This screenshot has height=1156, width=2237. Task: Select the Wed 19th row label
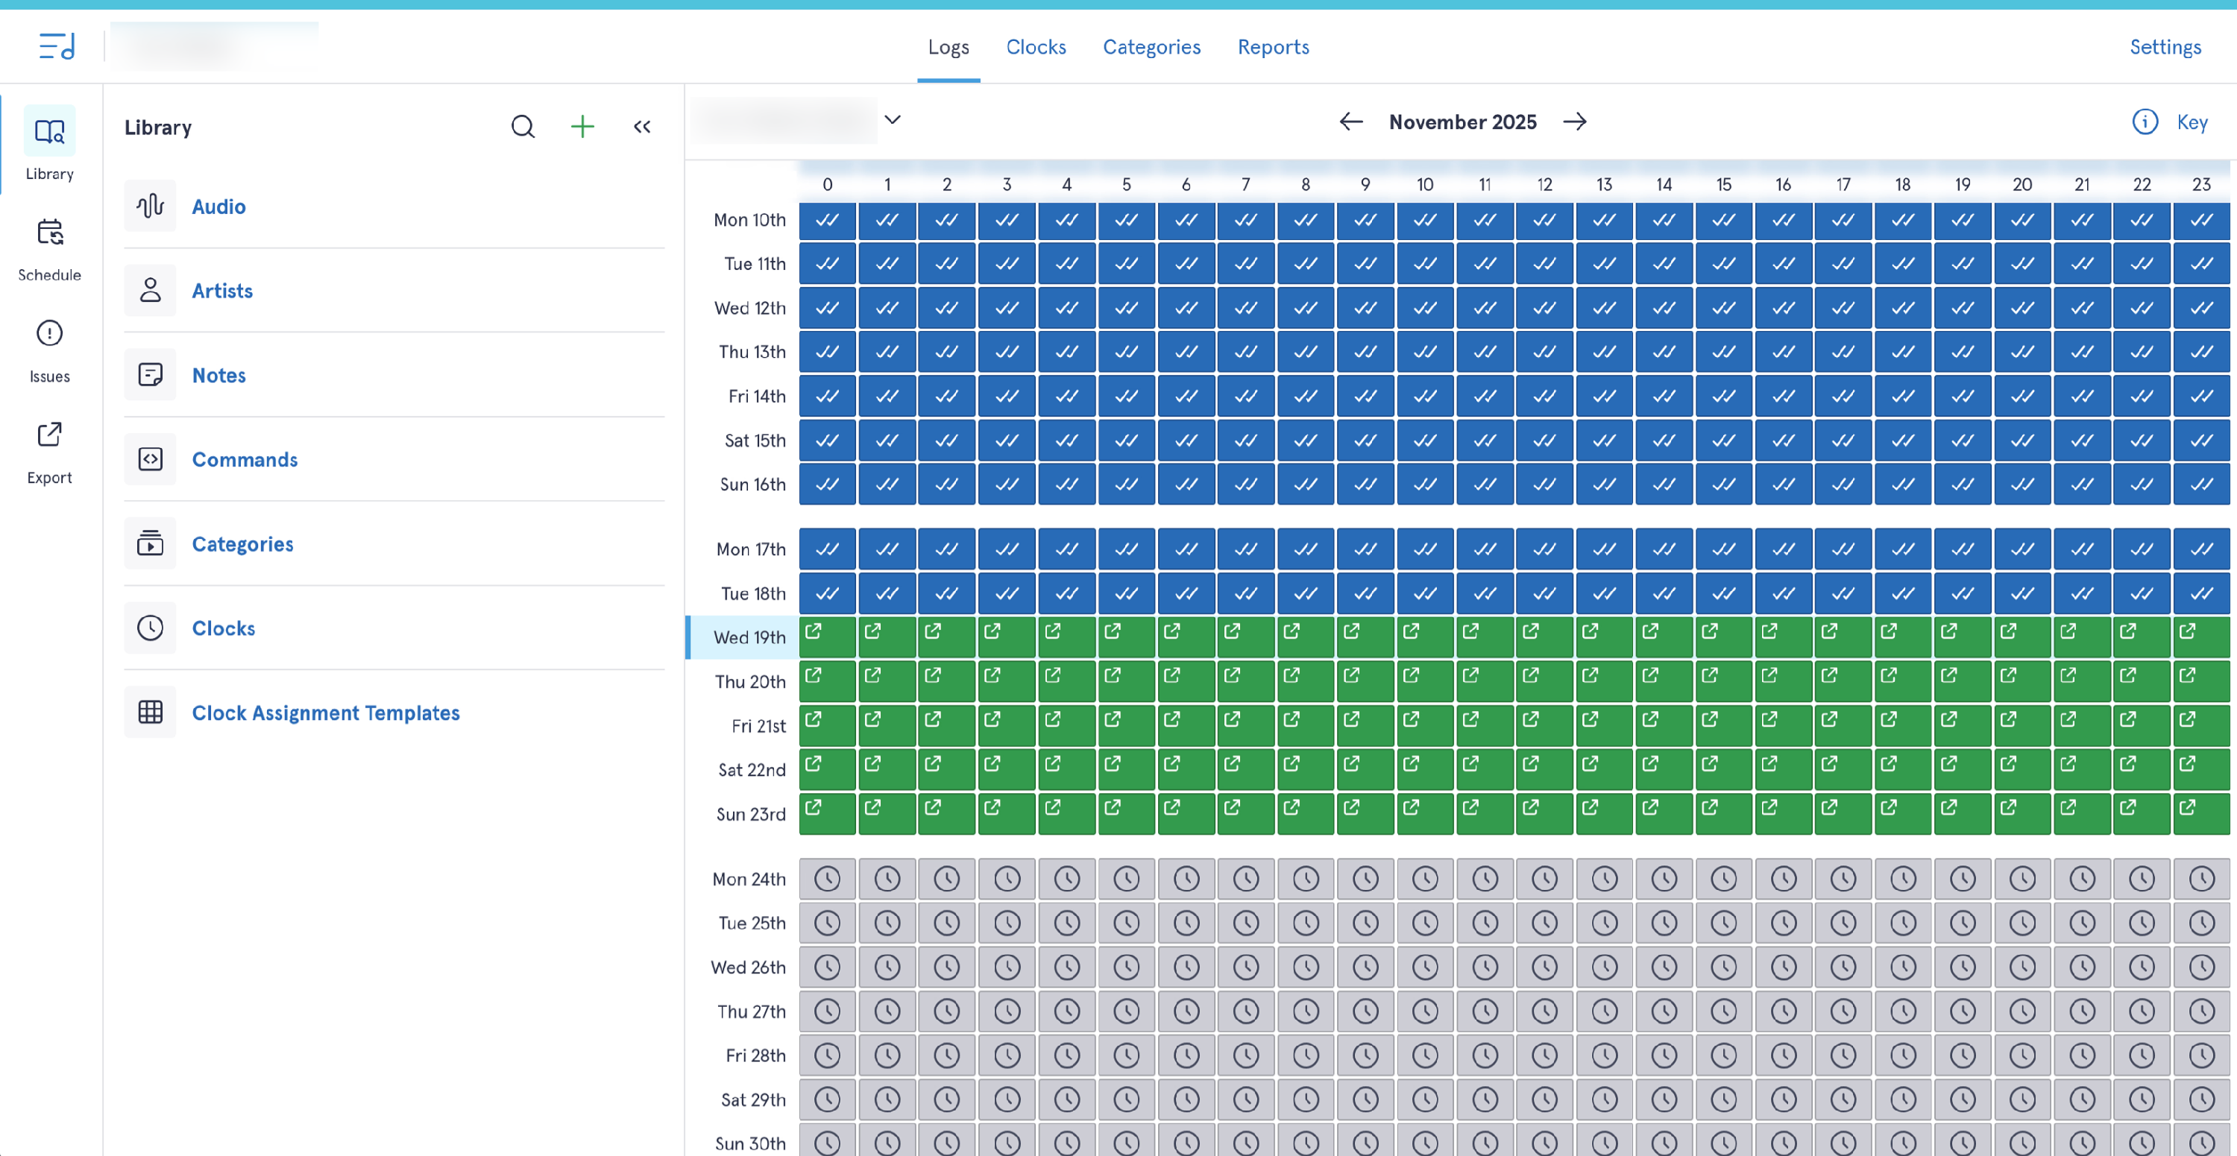pyautogui.click(x=749, y=637)
